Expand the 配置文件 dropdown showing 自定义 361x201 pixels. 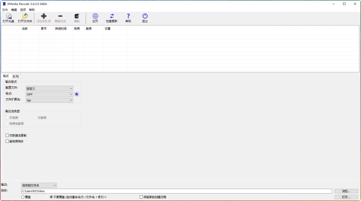pyautogui.click(x=49, y=88)
